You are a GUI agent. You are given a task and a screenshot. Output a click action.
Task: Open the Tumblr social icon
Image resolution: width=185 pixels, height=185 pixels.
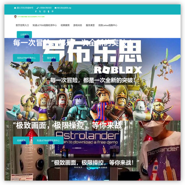[48, 12]
